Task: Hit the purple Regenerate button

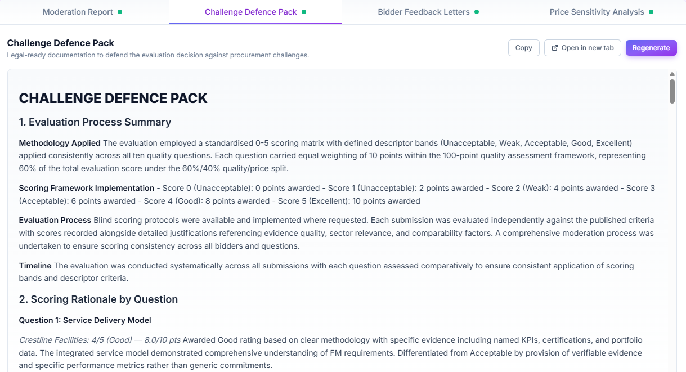Action: [x=651, y=48]
